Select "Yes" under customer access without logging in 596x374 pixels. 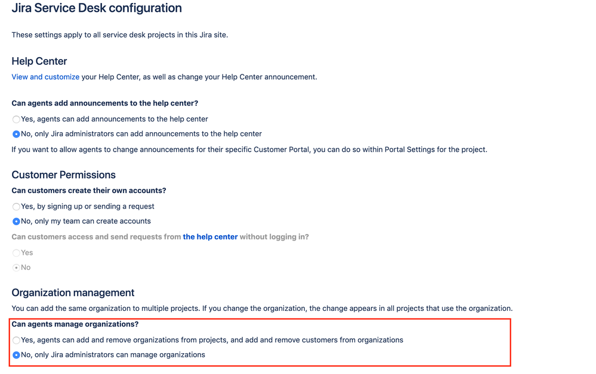(16, 253)
